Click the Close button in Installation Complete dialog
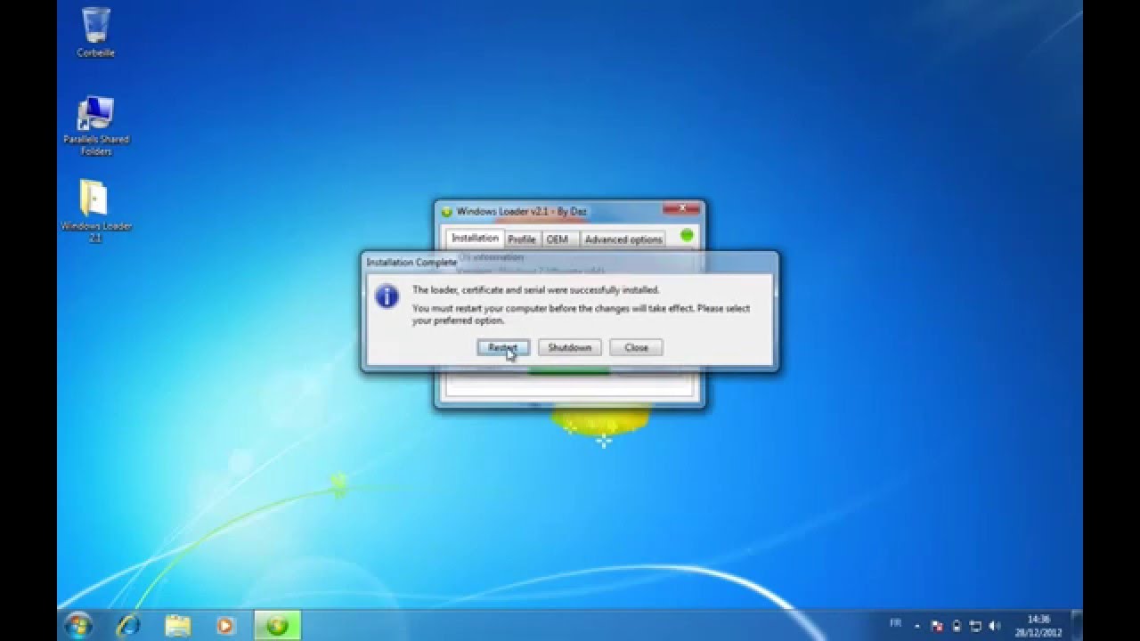Image resolution: width=1140 pixels, height=641 pixels. [636, 347]
